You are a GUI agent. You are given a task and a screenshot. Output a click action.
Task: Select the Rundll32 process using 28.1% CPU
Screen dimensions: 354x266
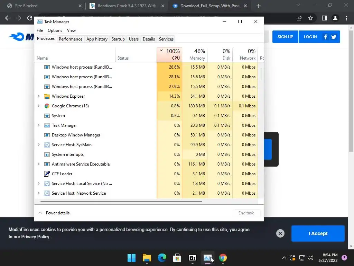coord(146,77)
